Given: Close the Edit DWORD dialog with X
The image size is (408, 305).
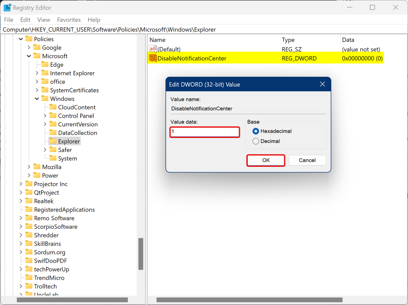Looking at the screenshot, I should pyautogui.click(x=322, y=84).
